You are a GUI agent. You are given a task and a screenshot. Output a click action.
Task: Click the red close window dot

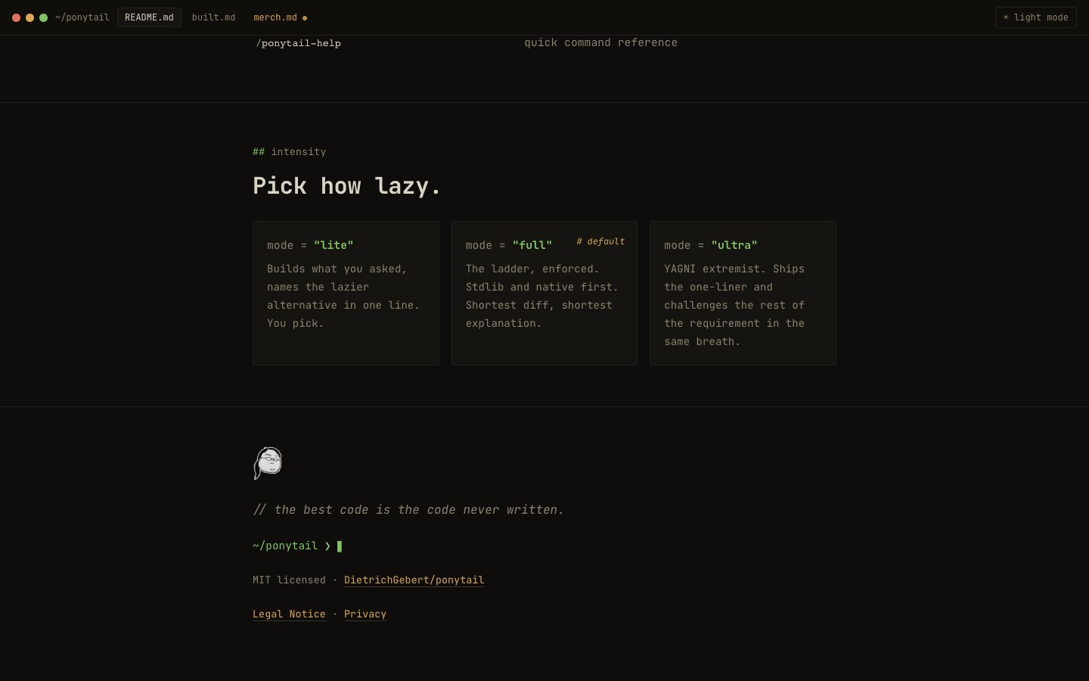16,17
